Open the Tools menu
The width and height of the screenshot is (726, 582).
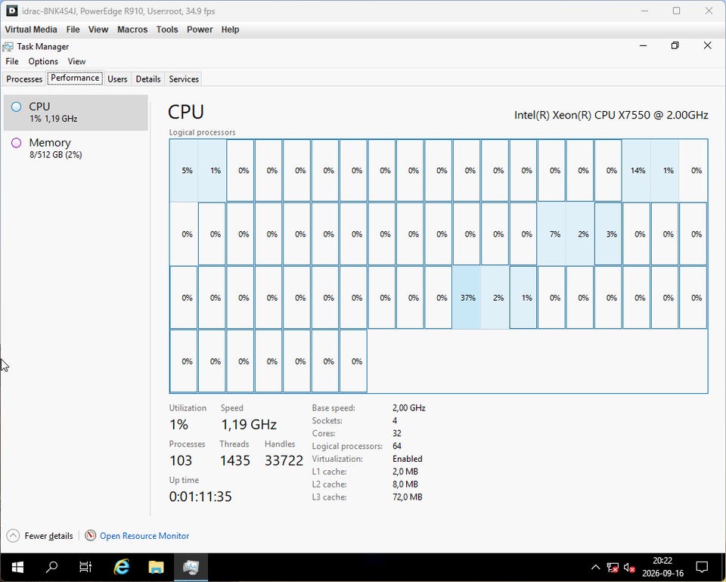click(x=167, y=29)
